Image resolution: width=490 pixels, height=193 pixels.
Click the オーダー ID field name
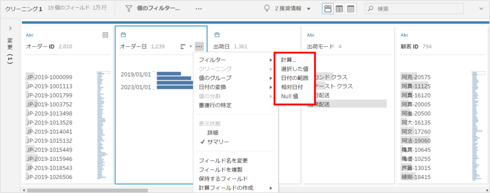pos(40,47)
